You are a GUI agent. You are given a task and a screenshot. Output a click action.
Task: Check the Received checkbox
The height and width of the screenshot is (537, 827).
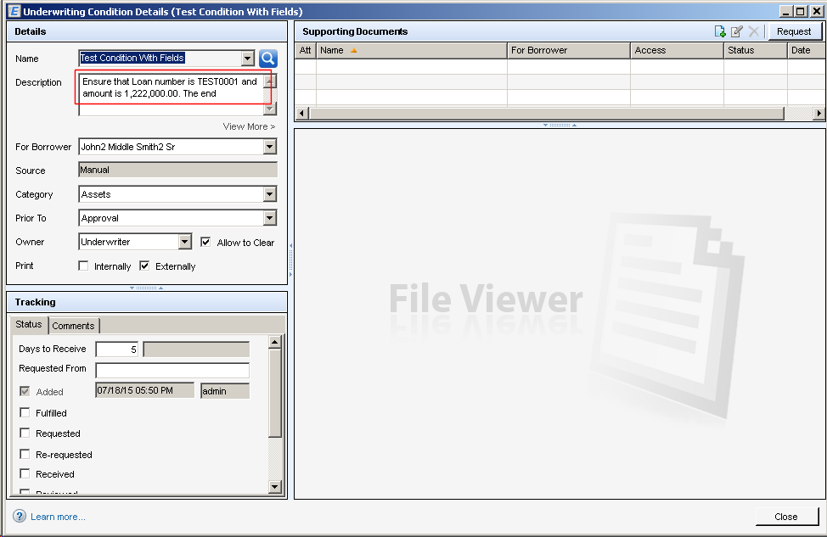tap(25, 473)
